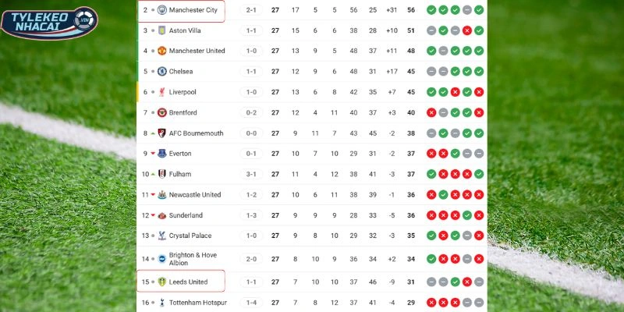The height and width of the screenshot is (312, 624).
Task: Click the Crystal Palace club crest
Action: pos(162,236)
